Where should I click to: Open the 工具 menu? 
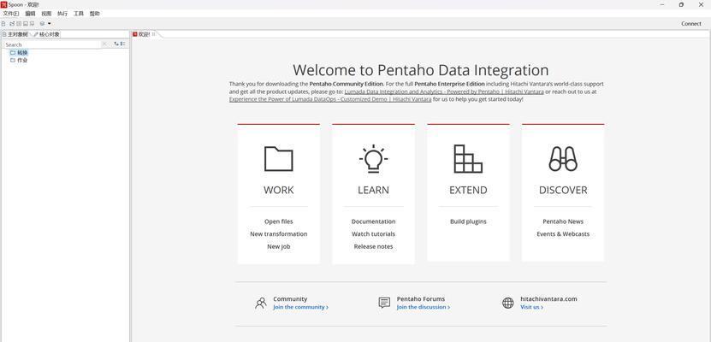79,14
